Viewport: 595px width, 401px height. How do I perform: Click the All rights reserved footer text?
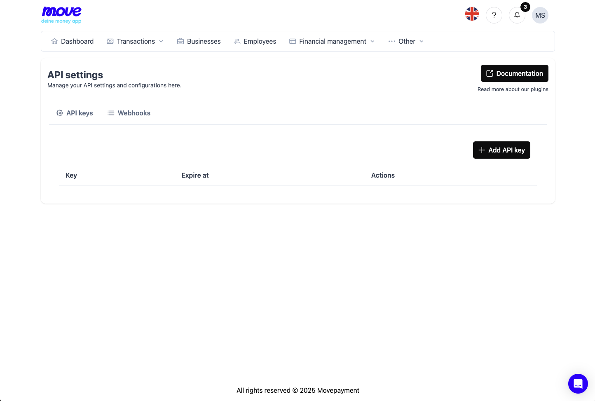click(298, 390)
